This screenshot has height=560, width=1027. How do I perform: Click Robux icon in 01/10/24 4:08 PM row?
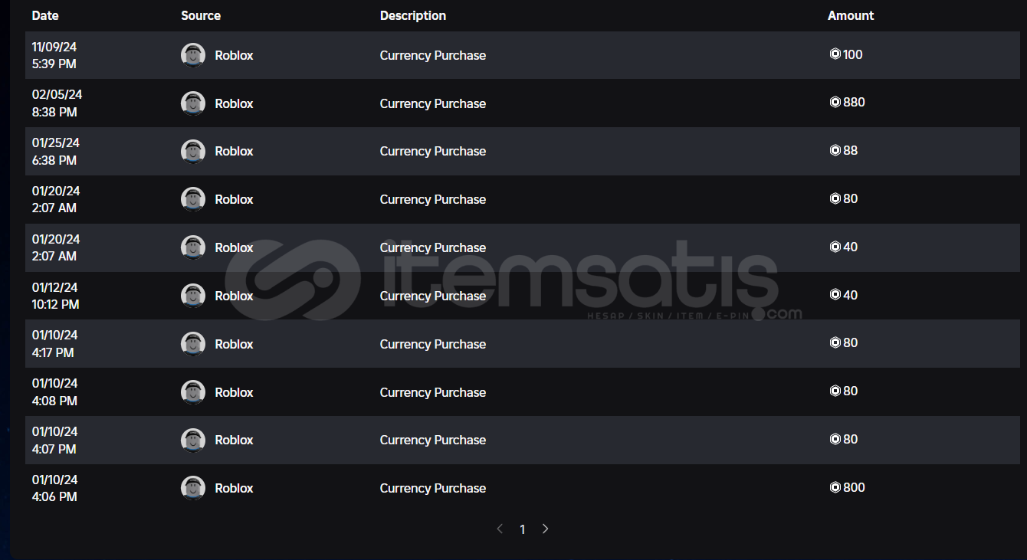(835, 391)
